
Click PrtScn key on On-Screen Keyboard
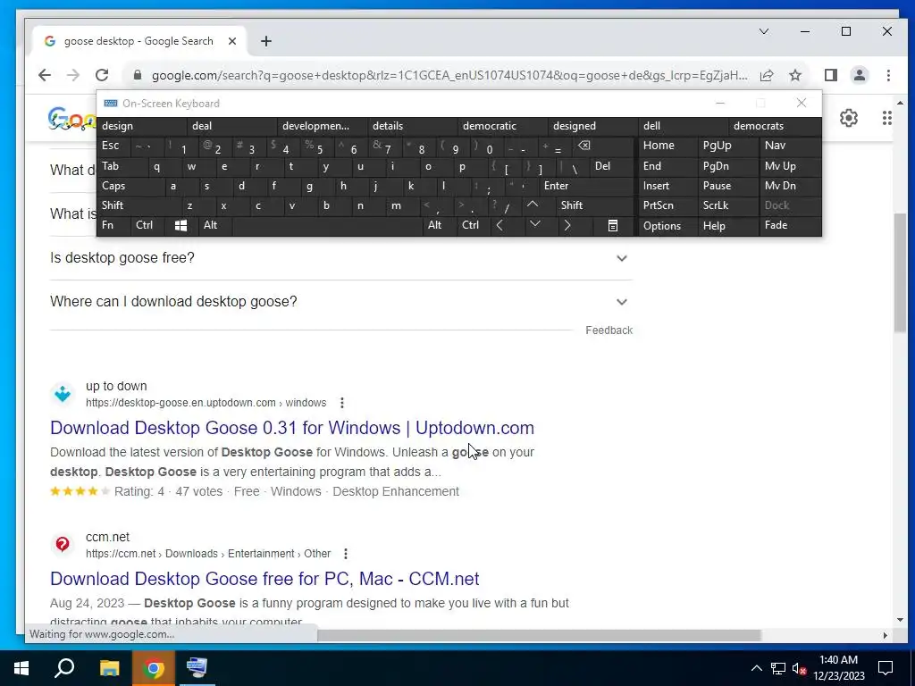click(x=667, y=205)
